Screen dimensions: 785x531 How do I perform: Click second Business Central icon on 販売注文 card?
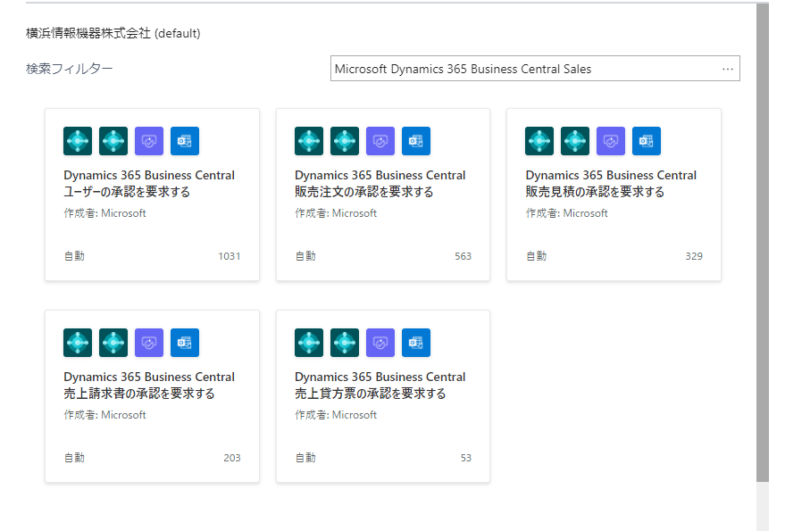(345, 141)
